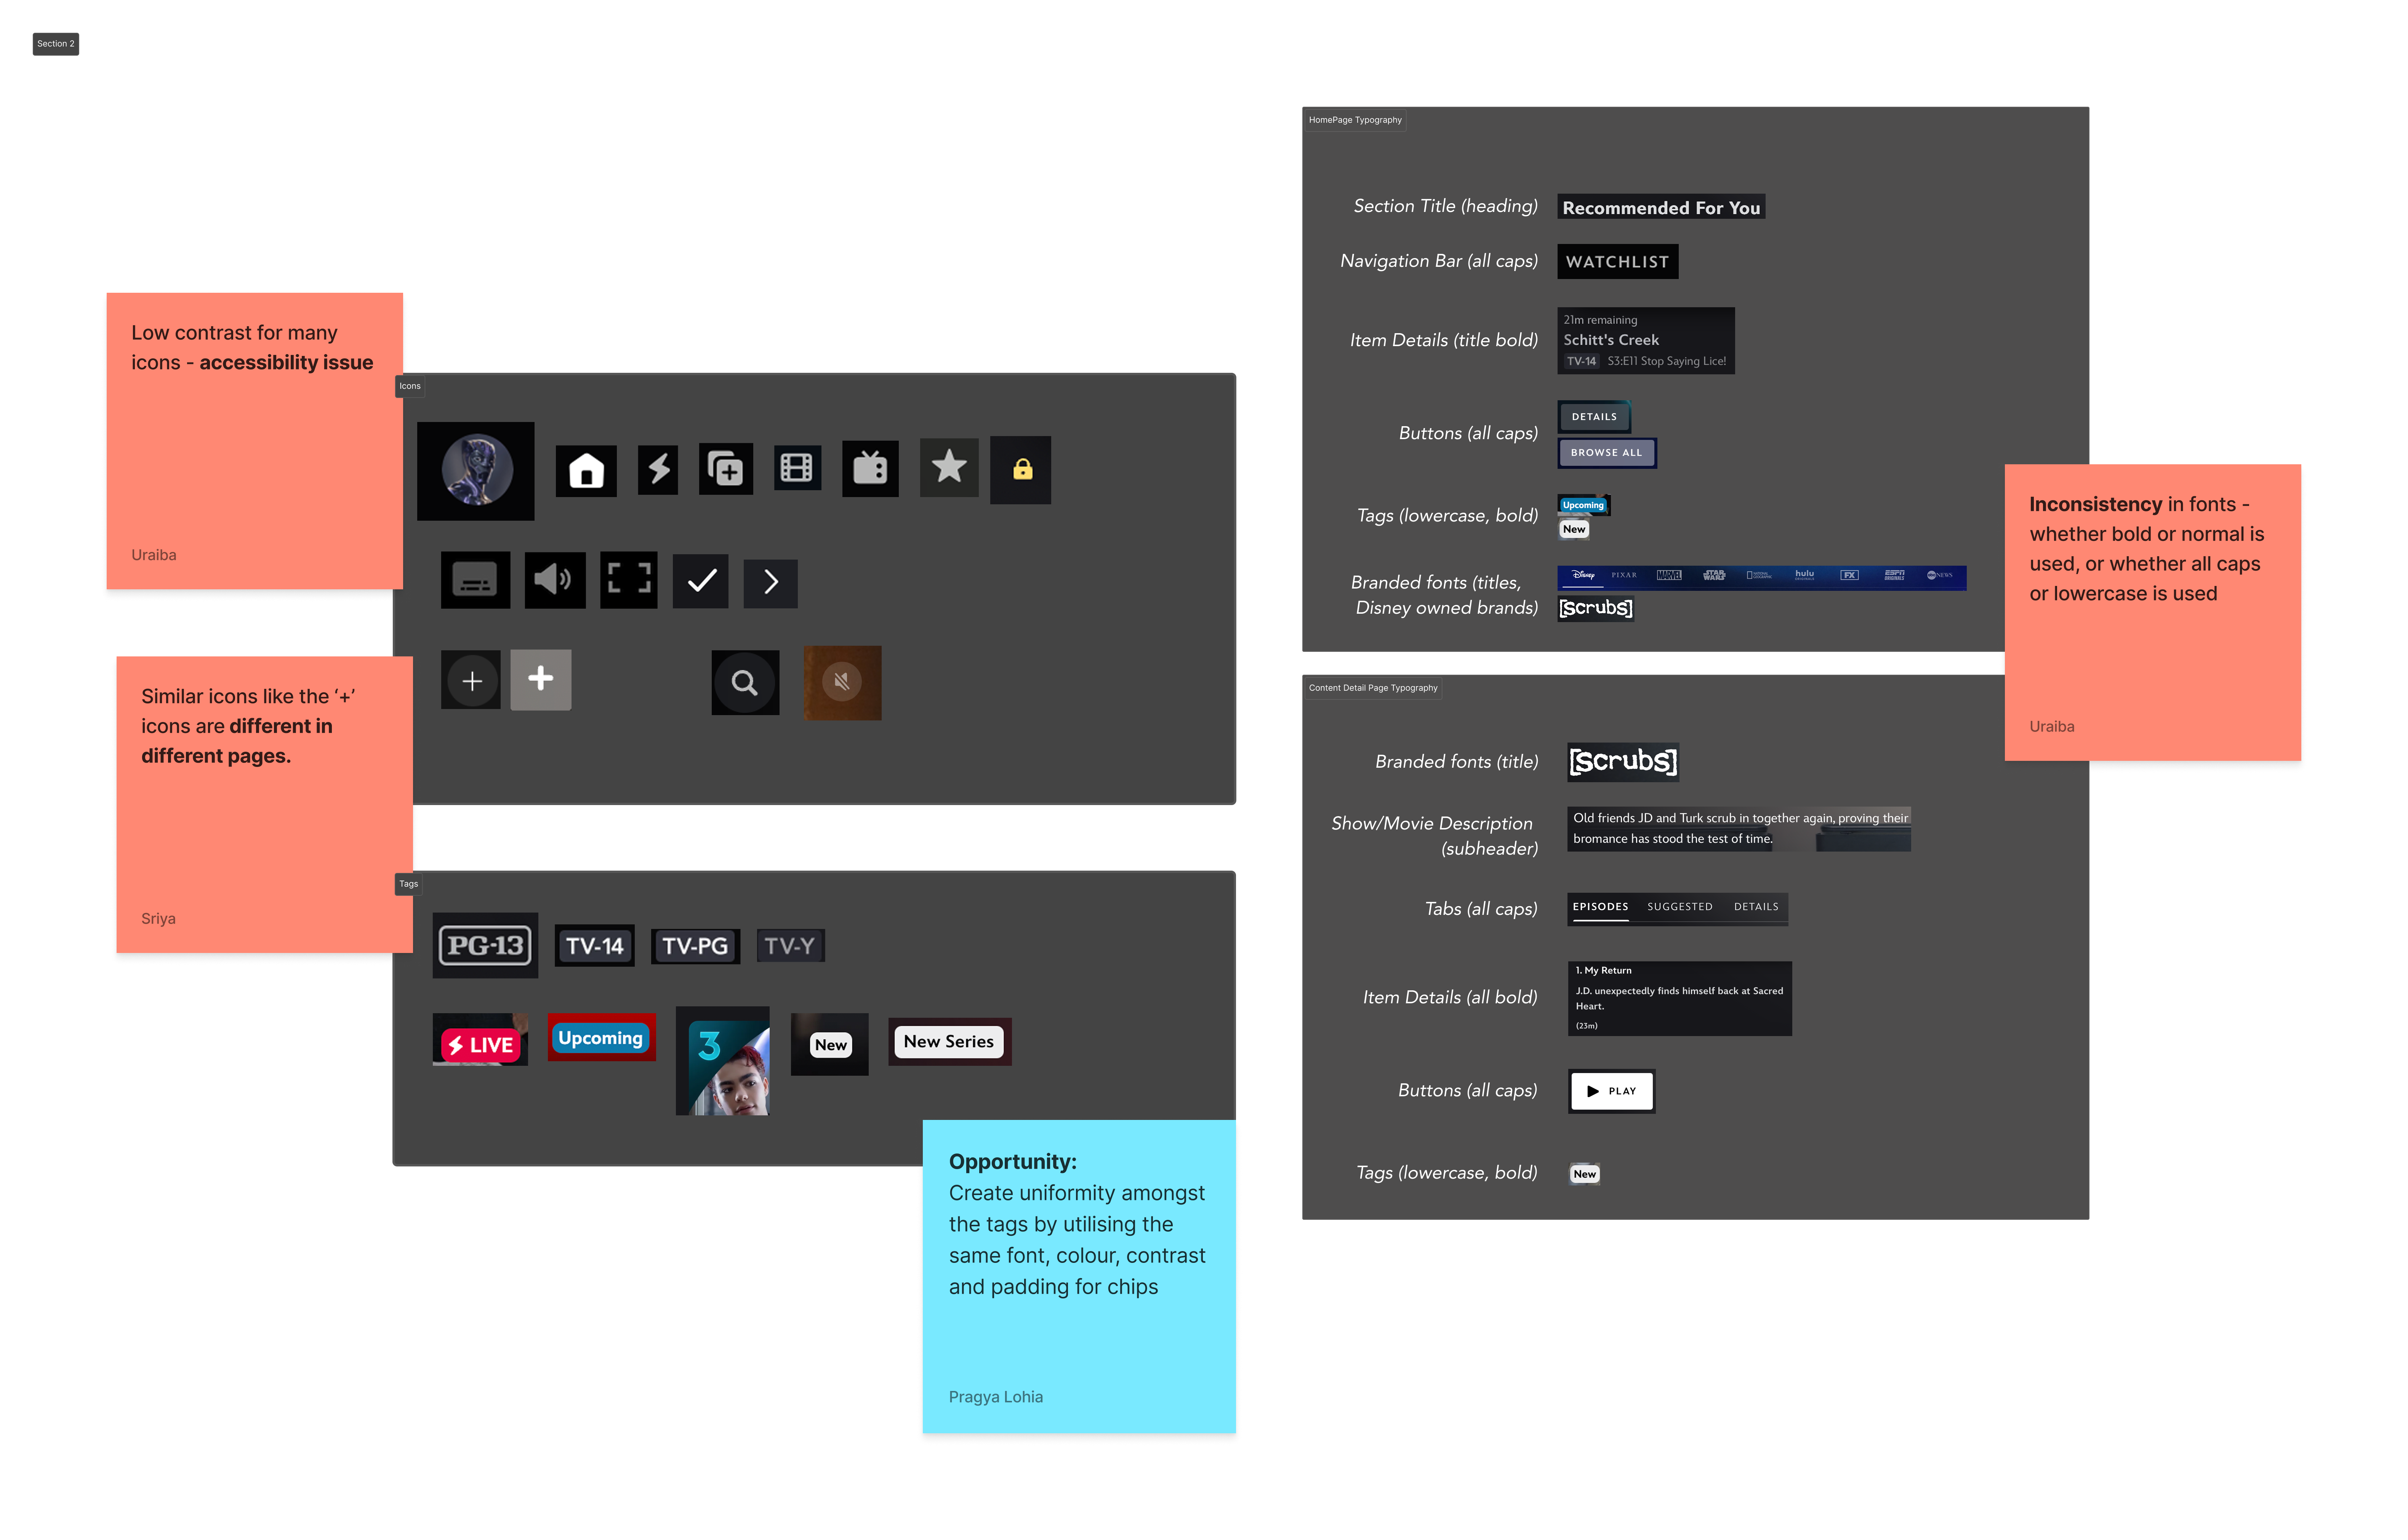This screenshot has width=2408, height=1540.
Task: Click the film strip movies icon
Action: 797,467
